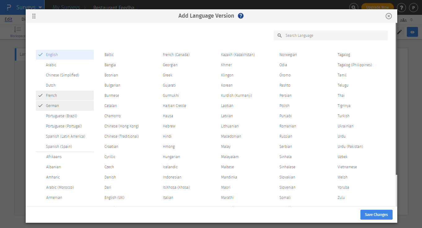Close the Add Language Version dialog
422x228 pixels.
pos(389,16)
